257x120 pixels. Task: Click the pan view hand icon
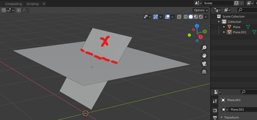[x=204, y=56]
